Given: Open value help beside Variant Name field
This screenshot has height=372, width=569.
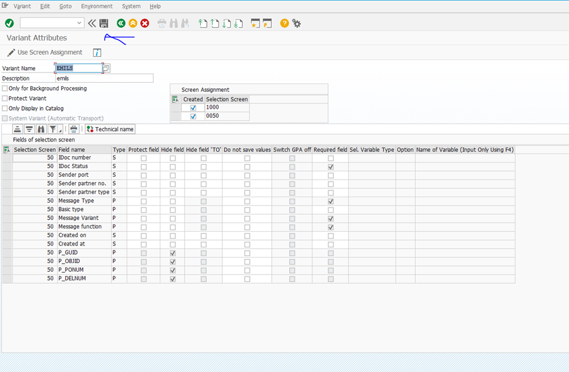Looking at the screenshot, I should 107,68.
